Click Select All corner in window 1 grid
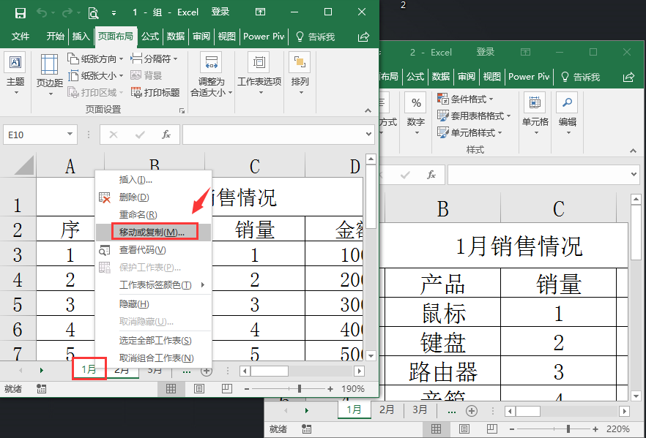The width and height of the screenshot is (646, 438). 23,165
